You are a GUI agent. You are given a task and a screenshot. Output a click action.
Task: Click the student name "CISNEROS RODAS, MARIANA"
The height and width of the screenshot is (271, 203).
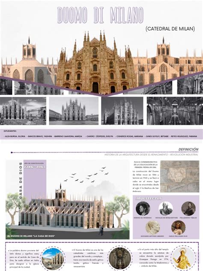129,136
